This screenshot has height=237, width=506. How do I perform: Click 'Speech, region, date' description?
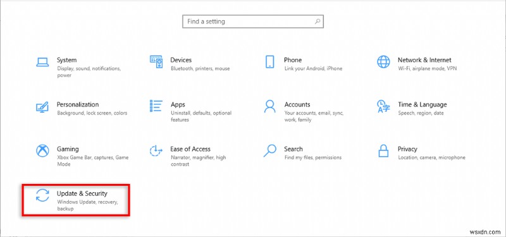(x=421, y=113)
